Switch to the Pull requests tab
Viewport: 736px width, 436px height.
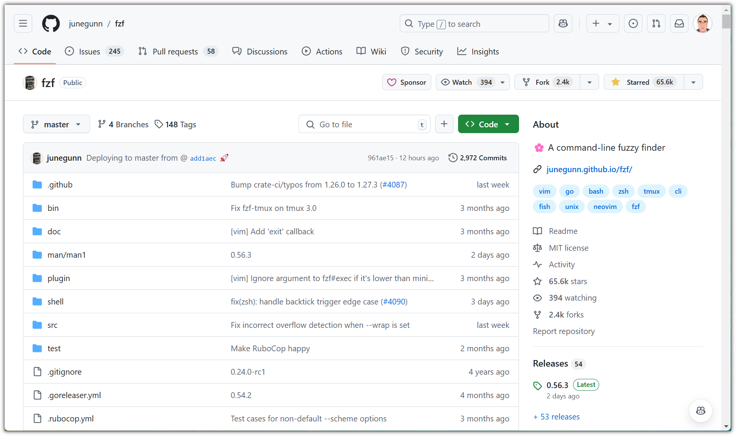point(175,51)
